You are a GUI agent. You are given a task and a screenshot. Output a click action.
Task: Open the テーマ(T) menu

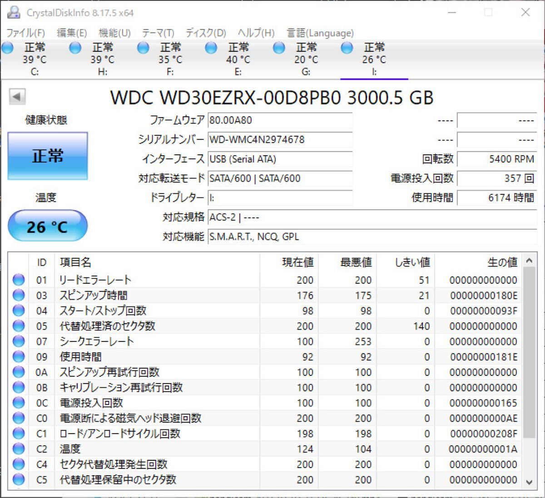coord(158,33)
